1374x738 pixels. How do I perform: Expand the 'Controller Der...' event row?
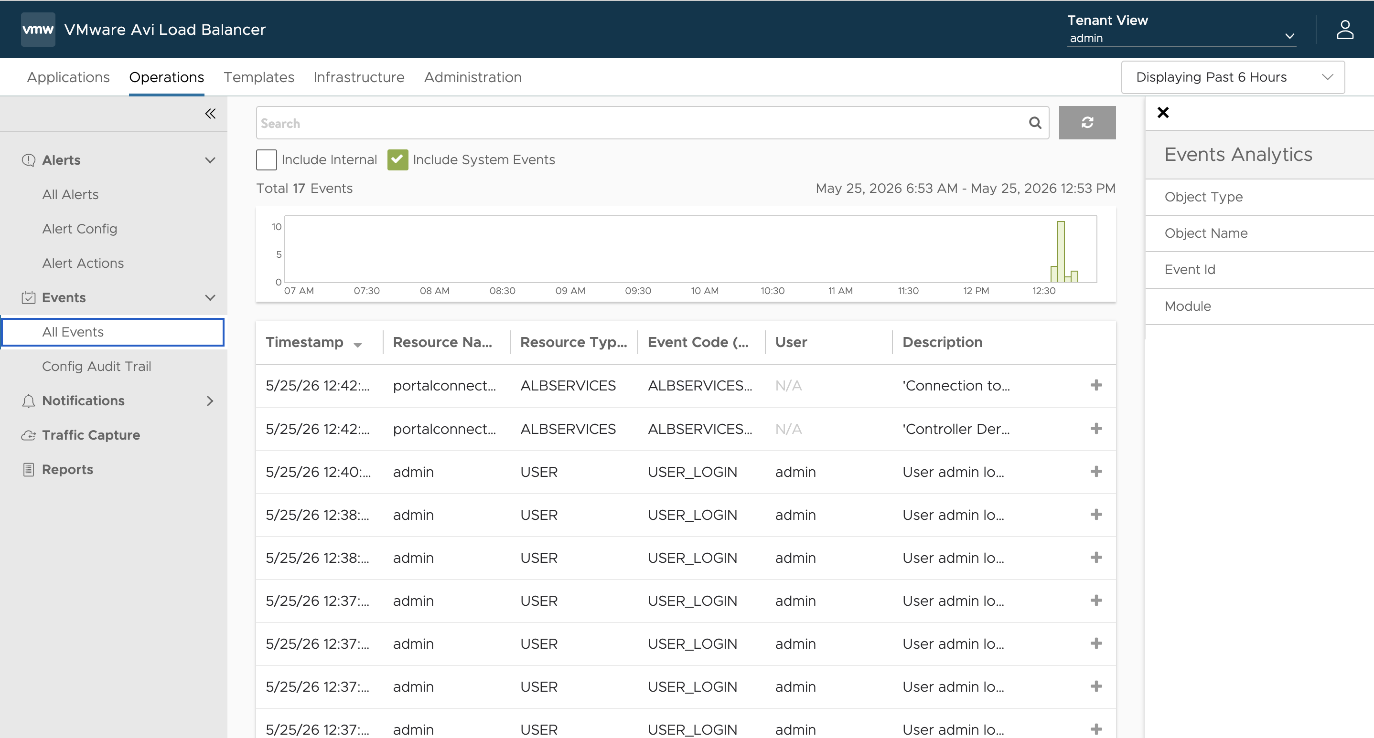[x=1096, y=428]
